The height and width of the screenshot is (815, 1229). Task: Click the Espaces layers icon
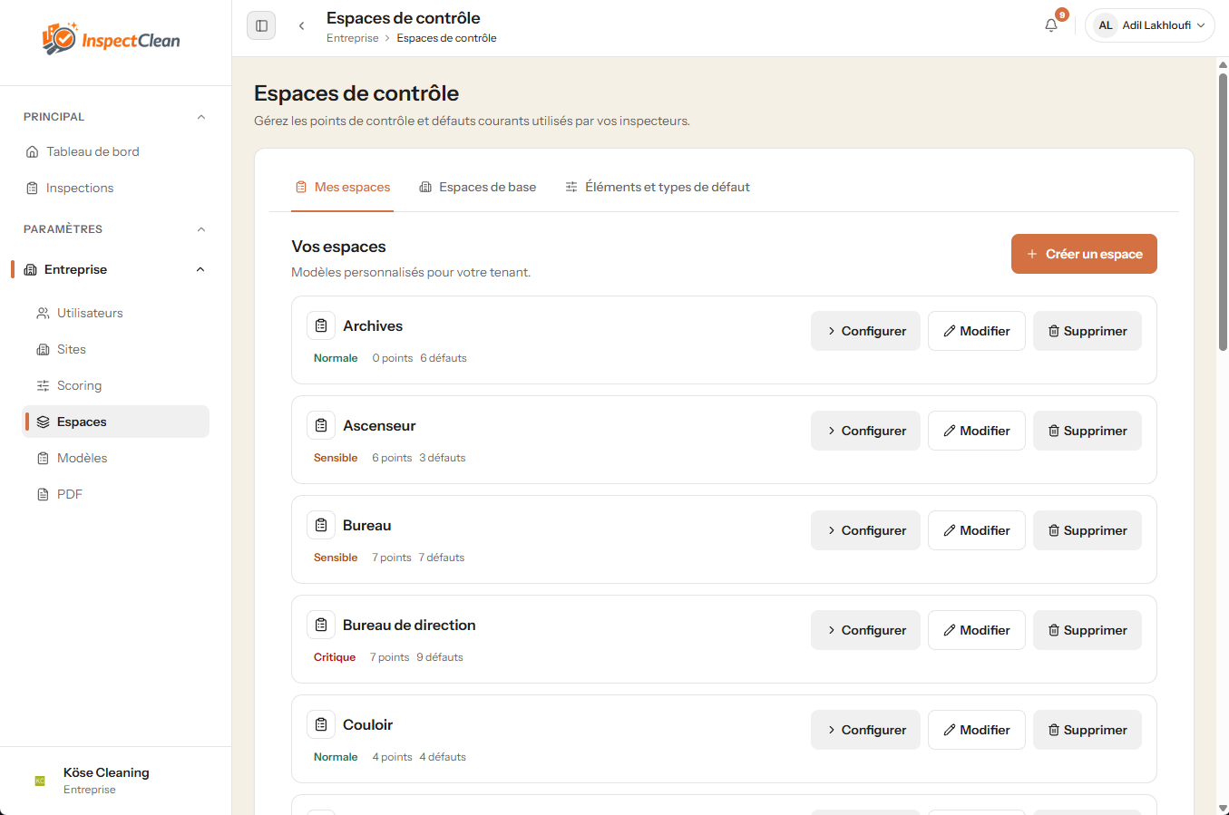point(42,422)
